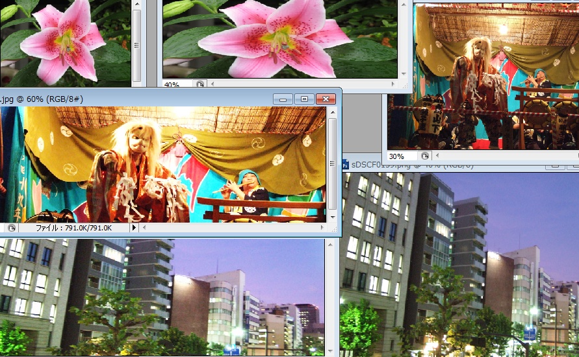Click the status icon in the 60% window

tap(11, 228)
